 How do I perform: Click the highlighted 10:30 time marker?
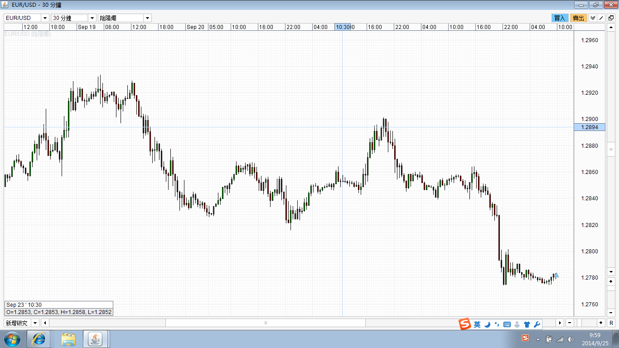[x=343, y=27]
